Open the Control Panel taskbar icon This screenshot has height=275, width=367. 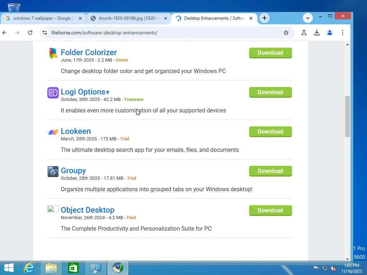(95, 268)
